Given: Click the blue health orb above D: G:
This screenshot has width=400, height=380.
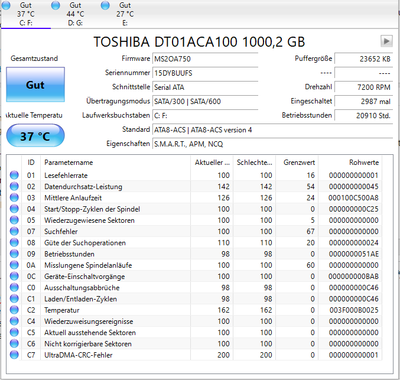Looking at the screenshot, I should 56,5.
